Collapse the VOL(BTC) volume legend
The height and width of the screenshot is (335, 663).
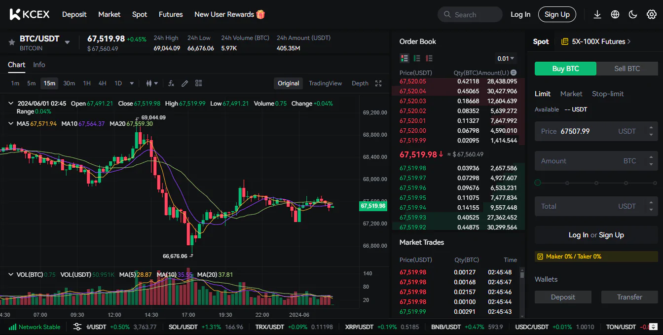point(11,275)
